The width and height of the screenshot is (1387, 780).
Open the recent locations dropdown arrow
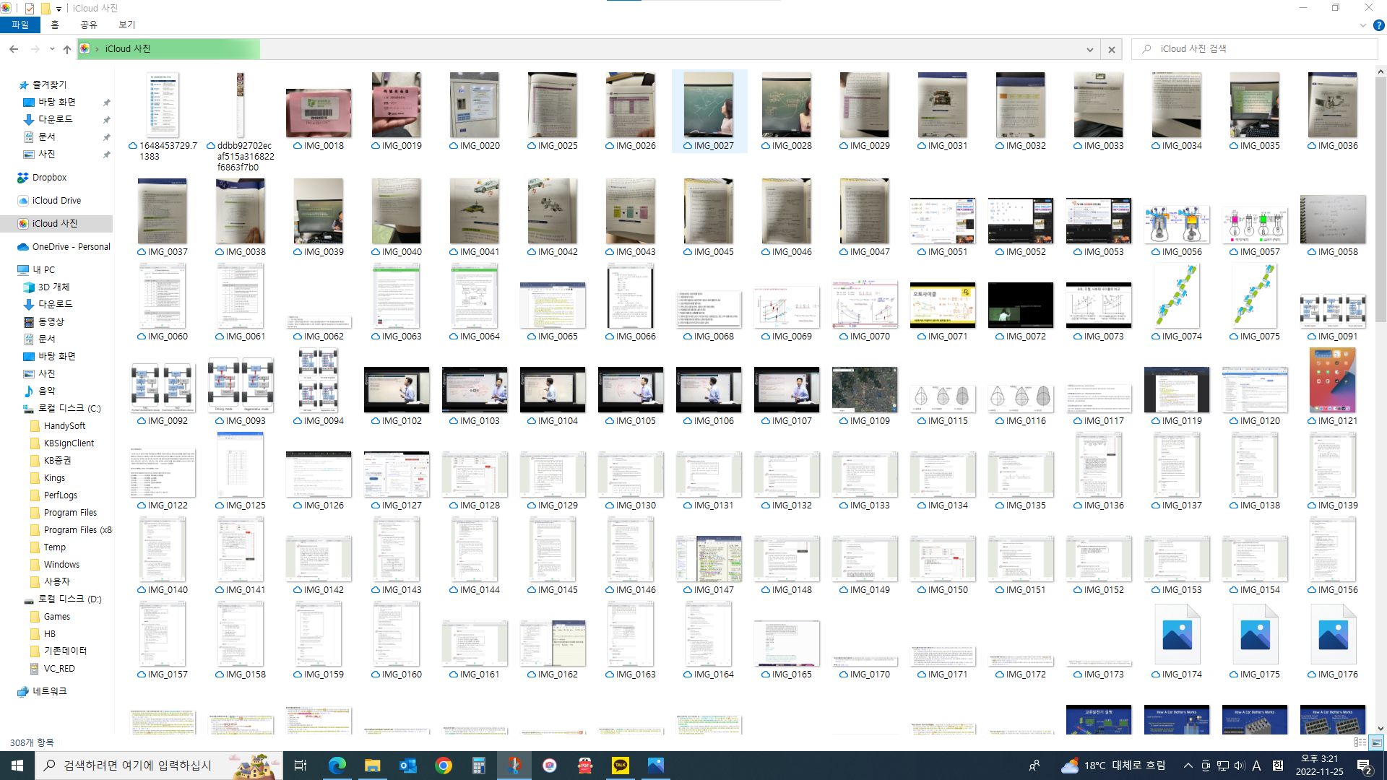click(52, 49)
